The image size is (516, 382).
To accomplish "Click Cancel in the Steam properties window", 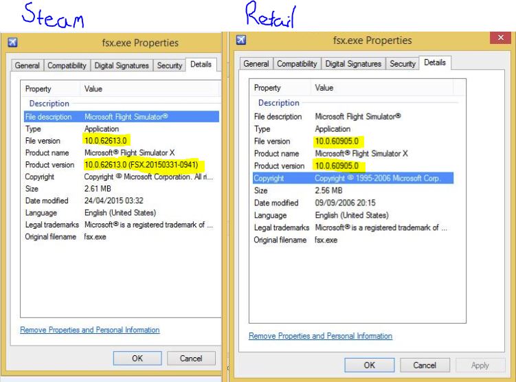I will 191,359.
